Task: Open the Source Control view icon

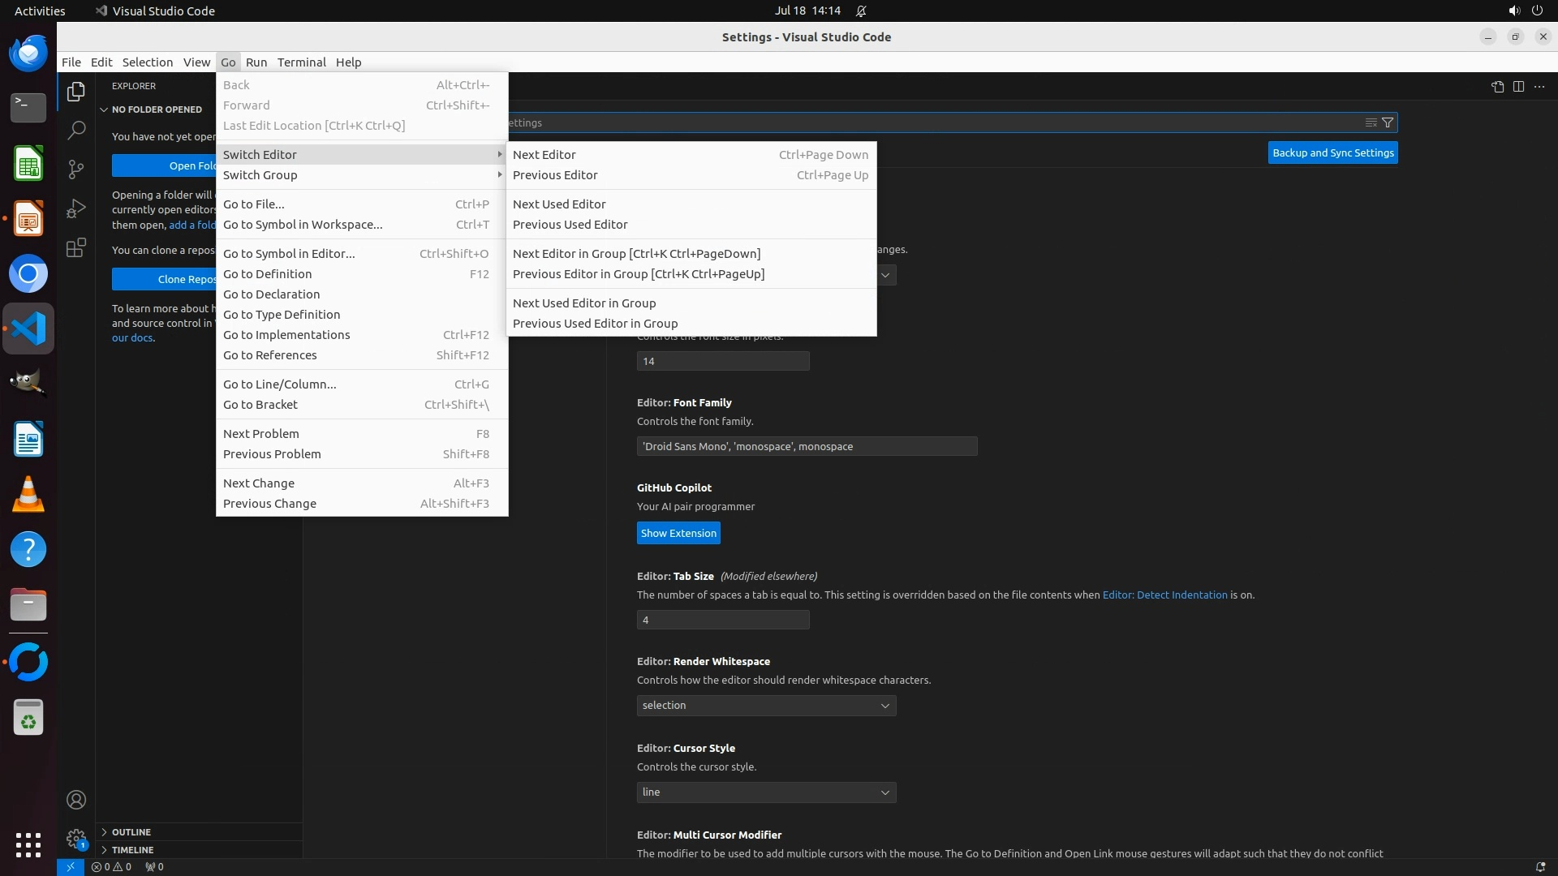Action: [x=75, y=169]
